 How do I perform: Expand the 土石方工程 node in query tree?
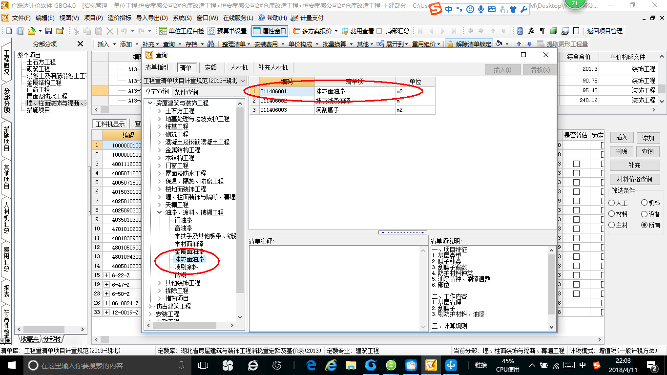[x=160, y=111]
